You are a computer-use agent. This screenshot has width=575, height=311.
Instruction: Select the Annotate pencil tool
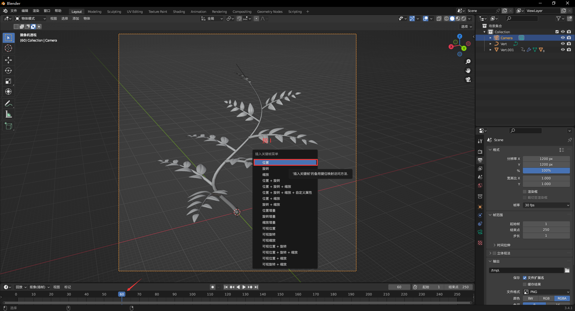tap(8, 104)
